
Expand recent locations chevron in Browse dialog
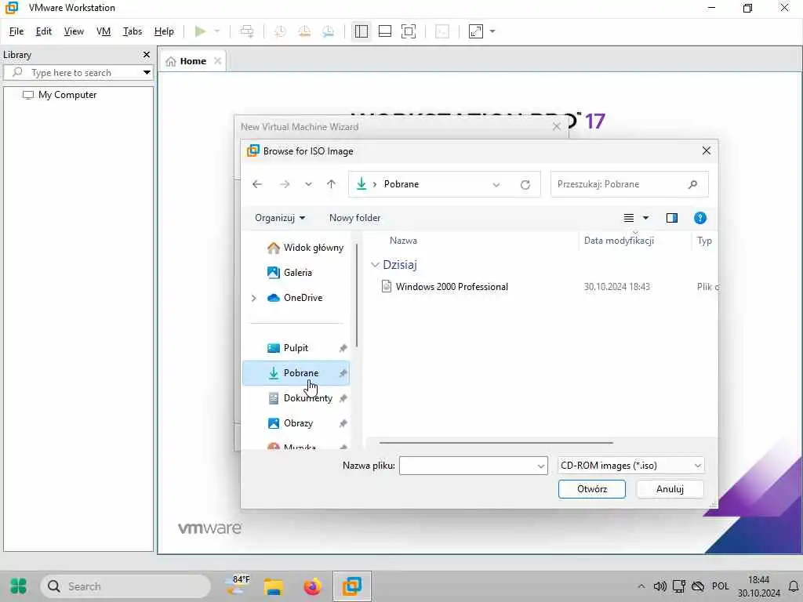click(x=308, y=184)
